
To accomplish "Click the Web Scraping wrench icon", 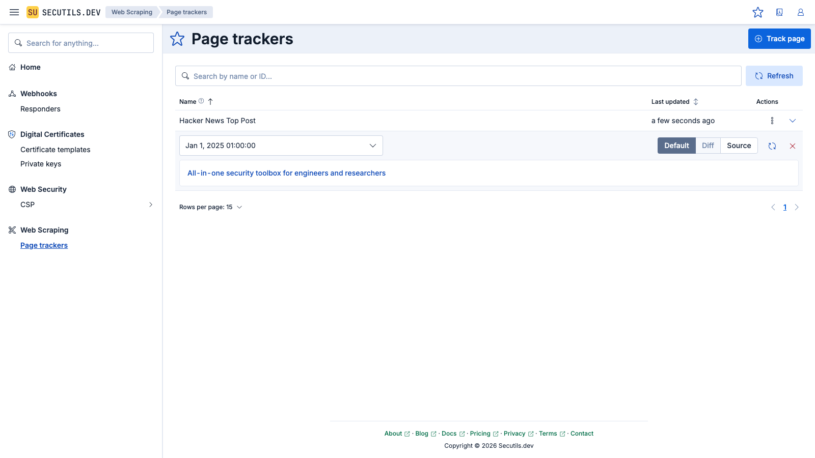I will [x=12, y=230].
